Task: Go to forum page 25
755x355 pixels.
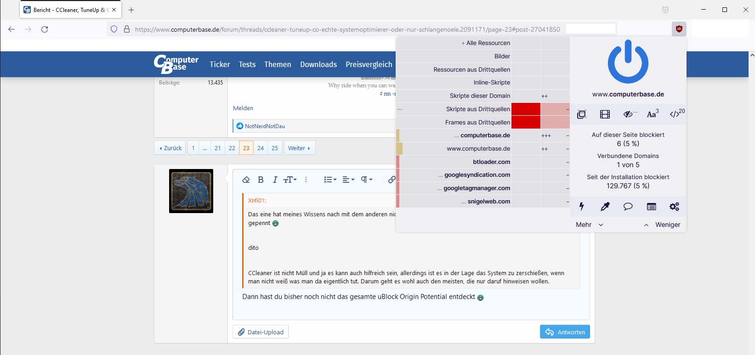Action: click(275, 148)
